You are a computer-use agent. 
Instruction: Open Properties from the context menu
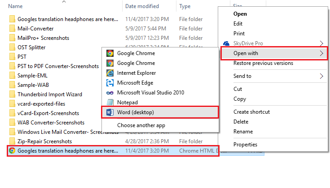coord(245,145)
